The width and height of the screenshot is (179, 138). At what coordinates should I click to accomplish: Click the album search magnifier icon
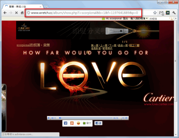pos(171,18)
